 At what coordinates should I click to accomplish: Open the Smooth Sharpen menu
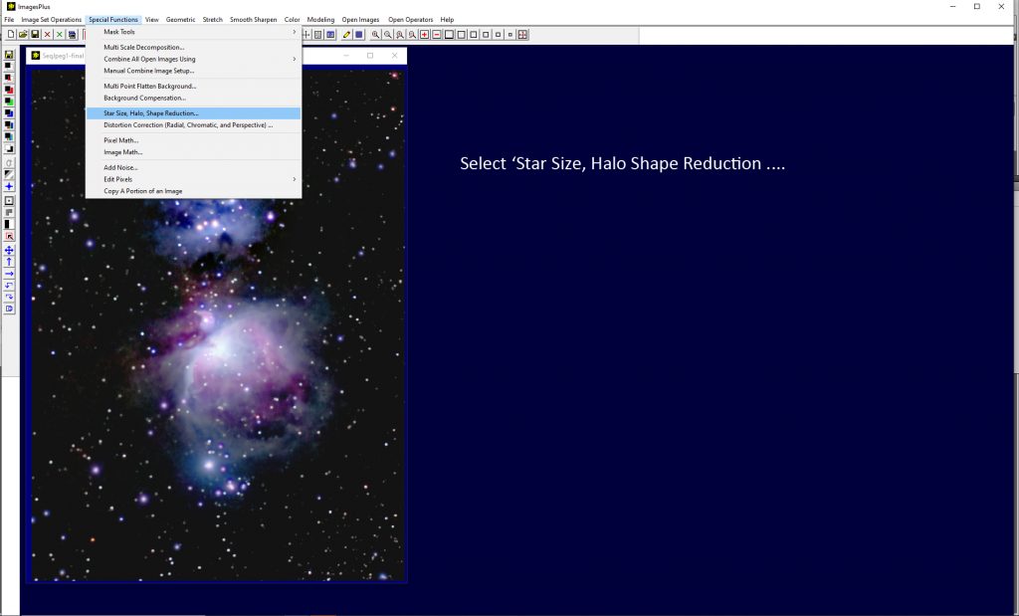pyautogui.click(x=254, y=20)
